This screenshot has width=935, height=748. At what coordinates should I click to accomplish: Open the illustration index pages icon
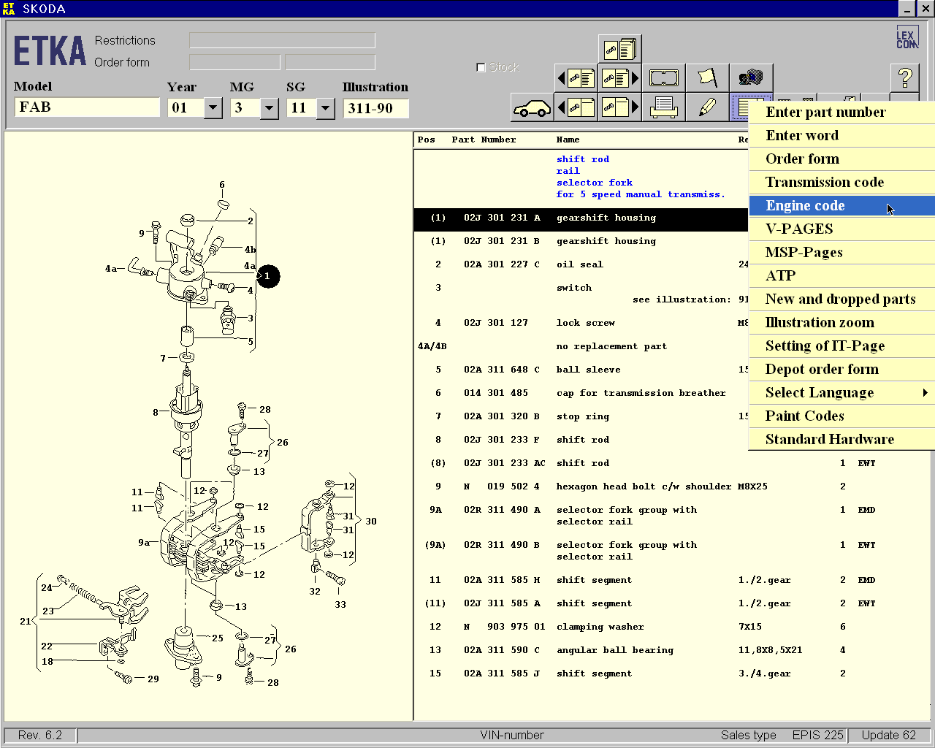point(620,49)
